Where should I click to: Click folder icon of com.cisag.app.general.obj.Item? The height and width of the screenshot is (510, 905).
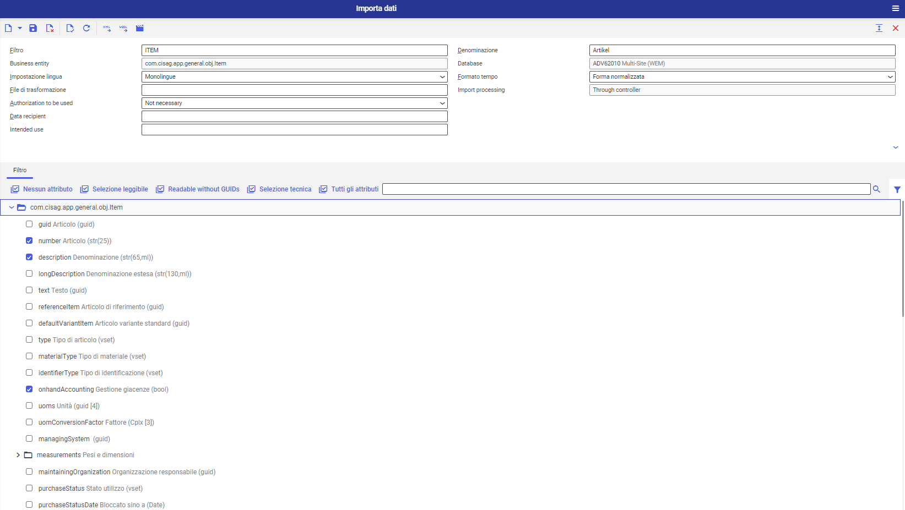pos(21,207)
